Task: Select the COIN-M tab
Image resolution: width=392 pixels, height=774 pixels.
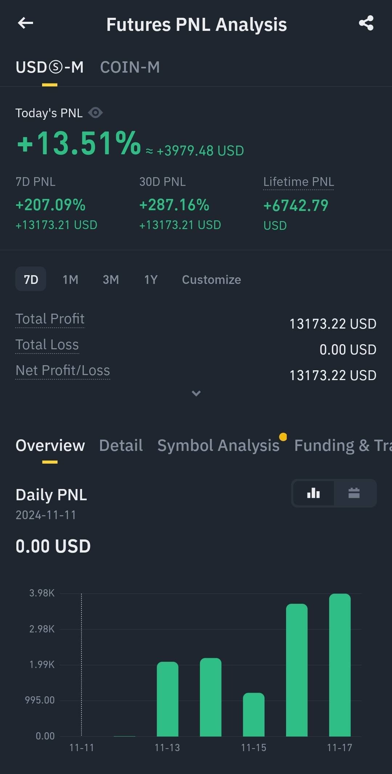Action: pos(130,67)
